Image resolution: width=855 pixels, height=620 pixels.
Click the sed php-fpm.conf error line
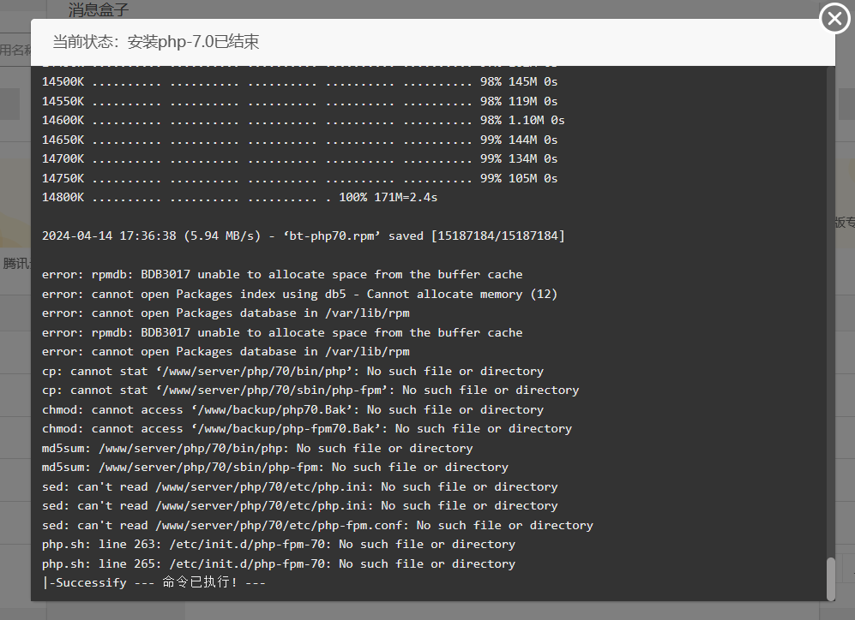click(317, 525)
